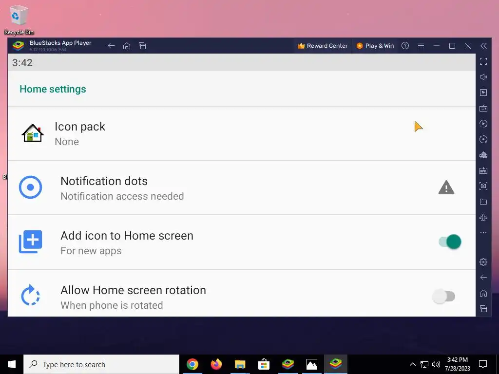Go to BlueStacks home from title bar

[x=127, y=46]
